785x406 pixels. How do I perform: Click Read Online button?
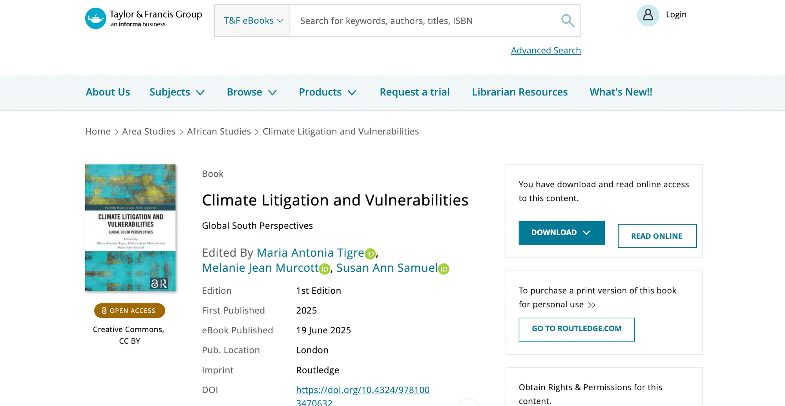[x=657, y=236]
